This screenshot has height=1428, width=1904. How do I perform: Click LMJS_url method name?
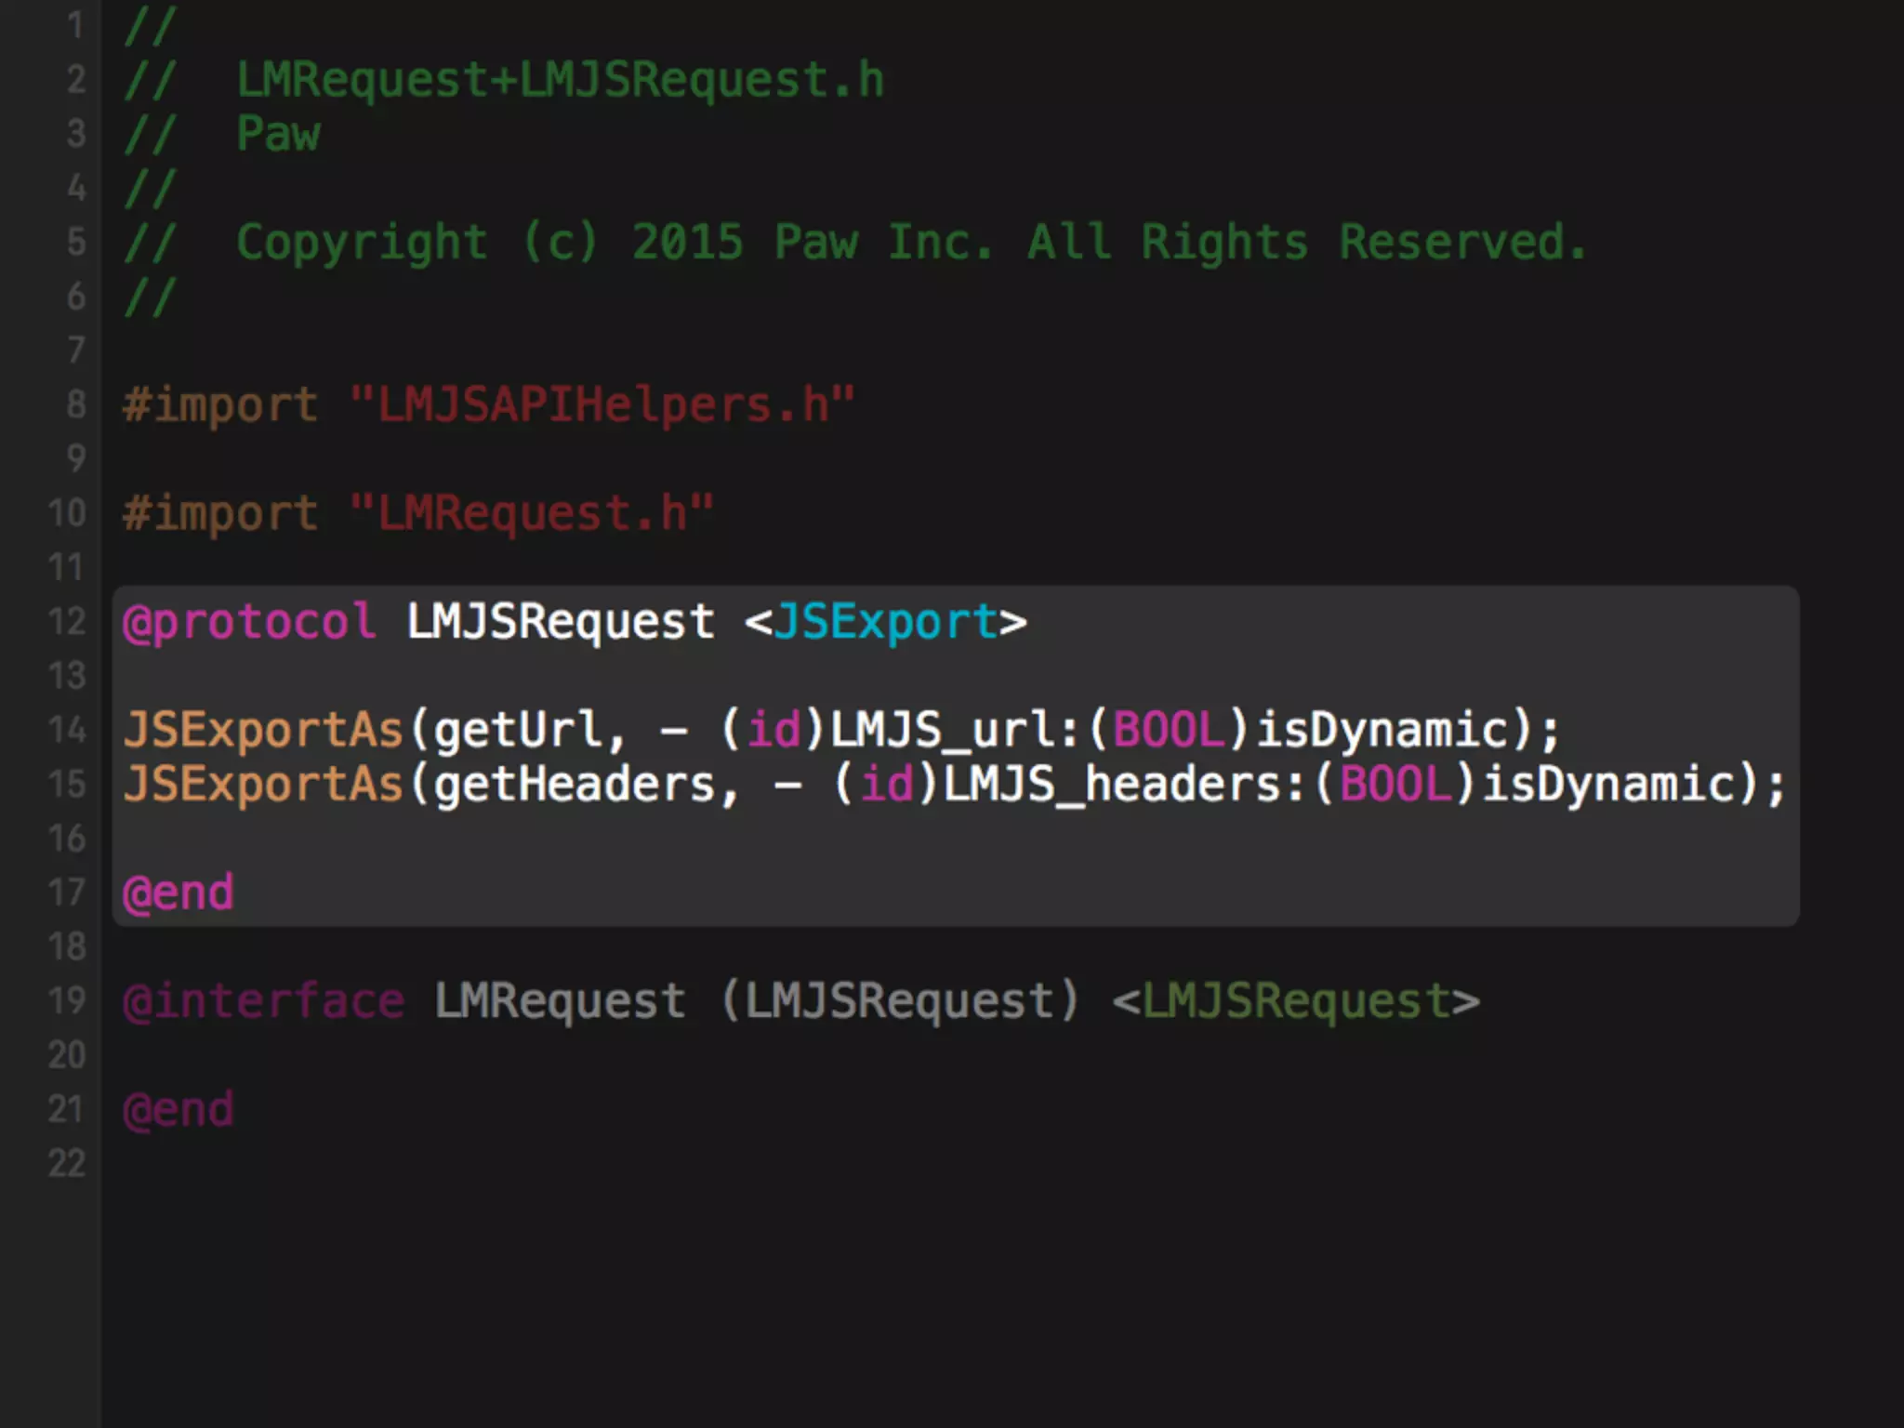pyautogui.click(x=943, y=730)
